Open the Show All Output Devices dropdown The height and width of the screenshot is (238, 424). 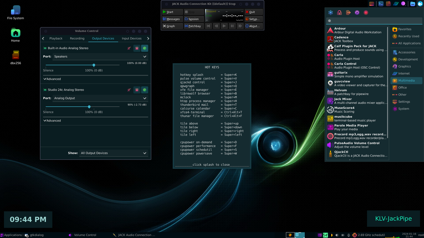click(114, 153)
